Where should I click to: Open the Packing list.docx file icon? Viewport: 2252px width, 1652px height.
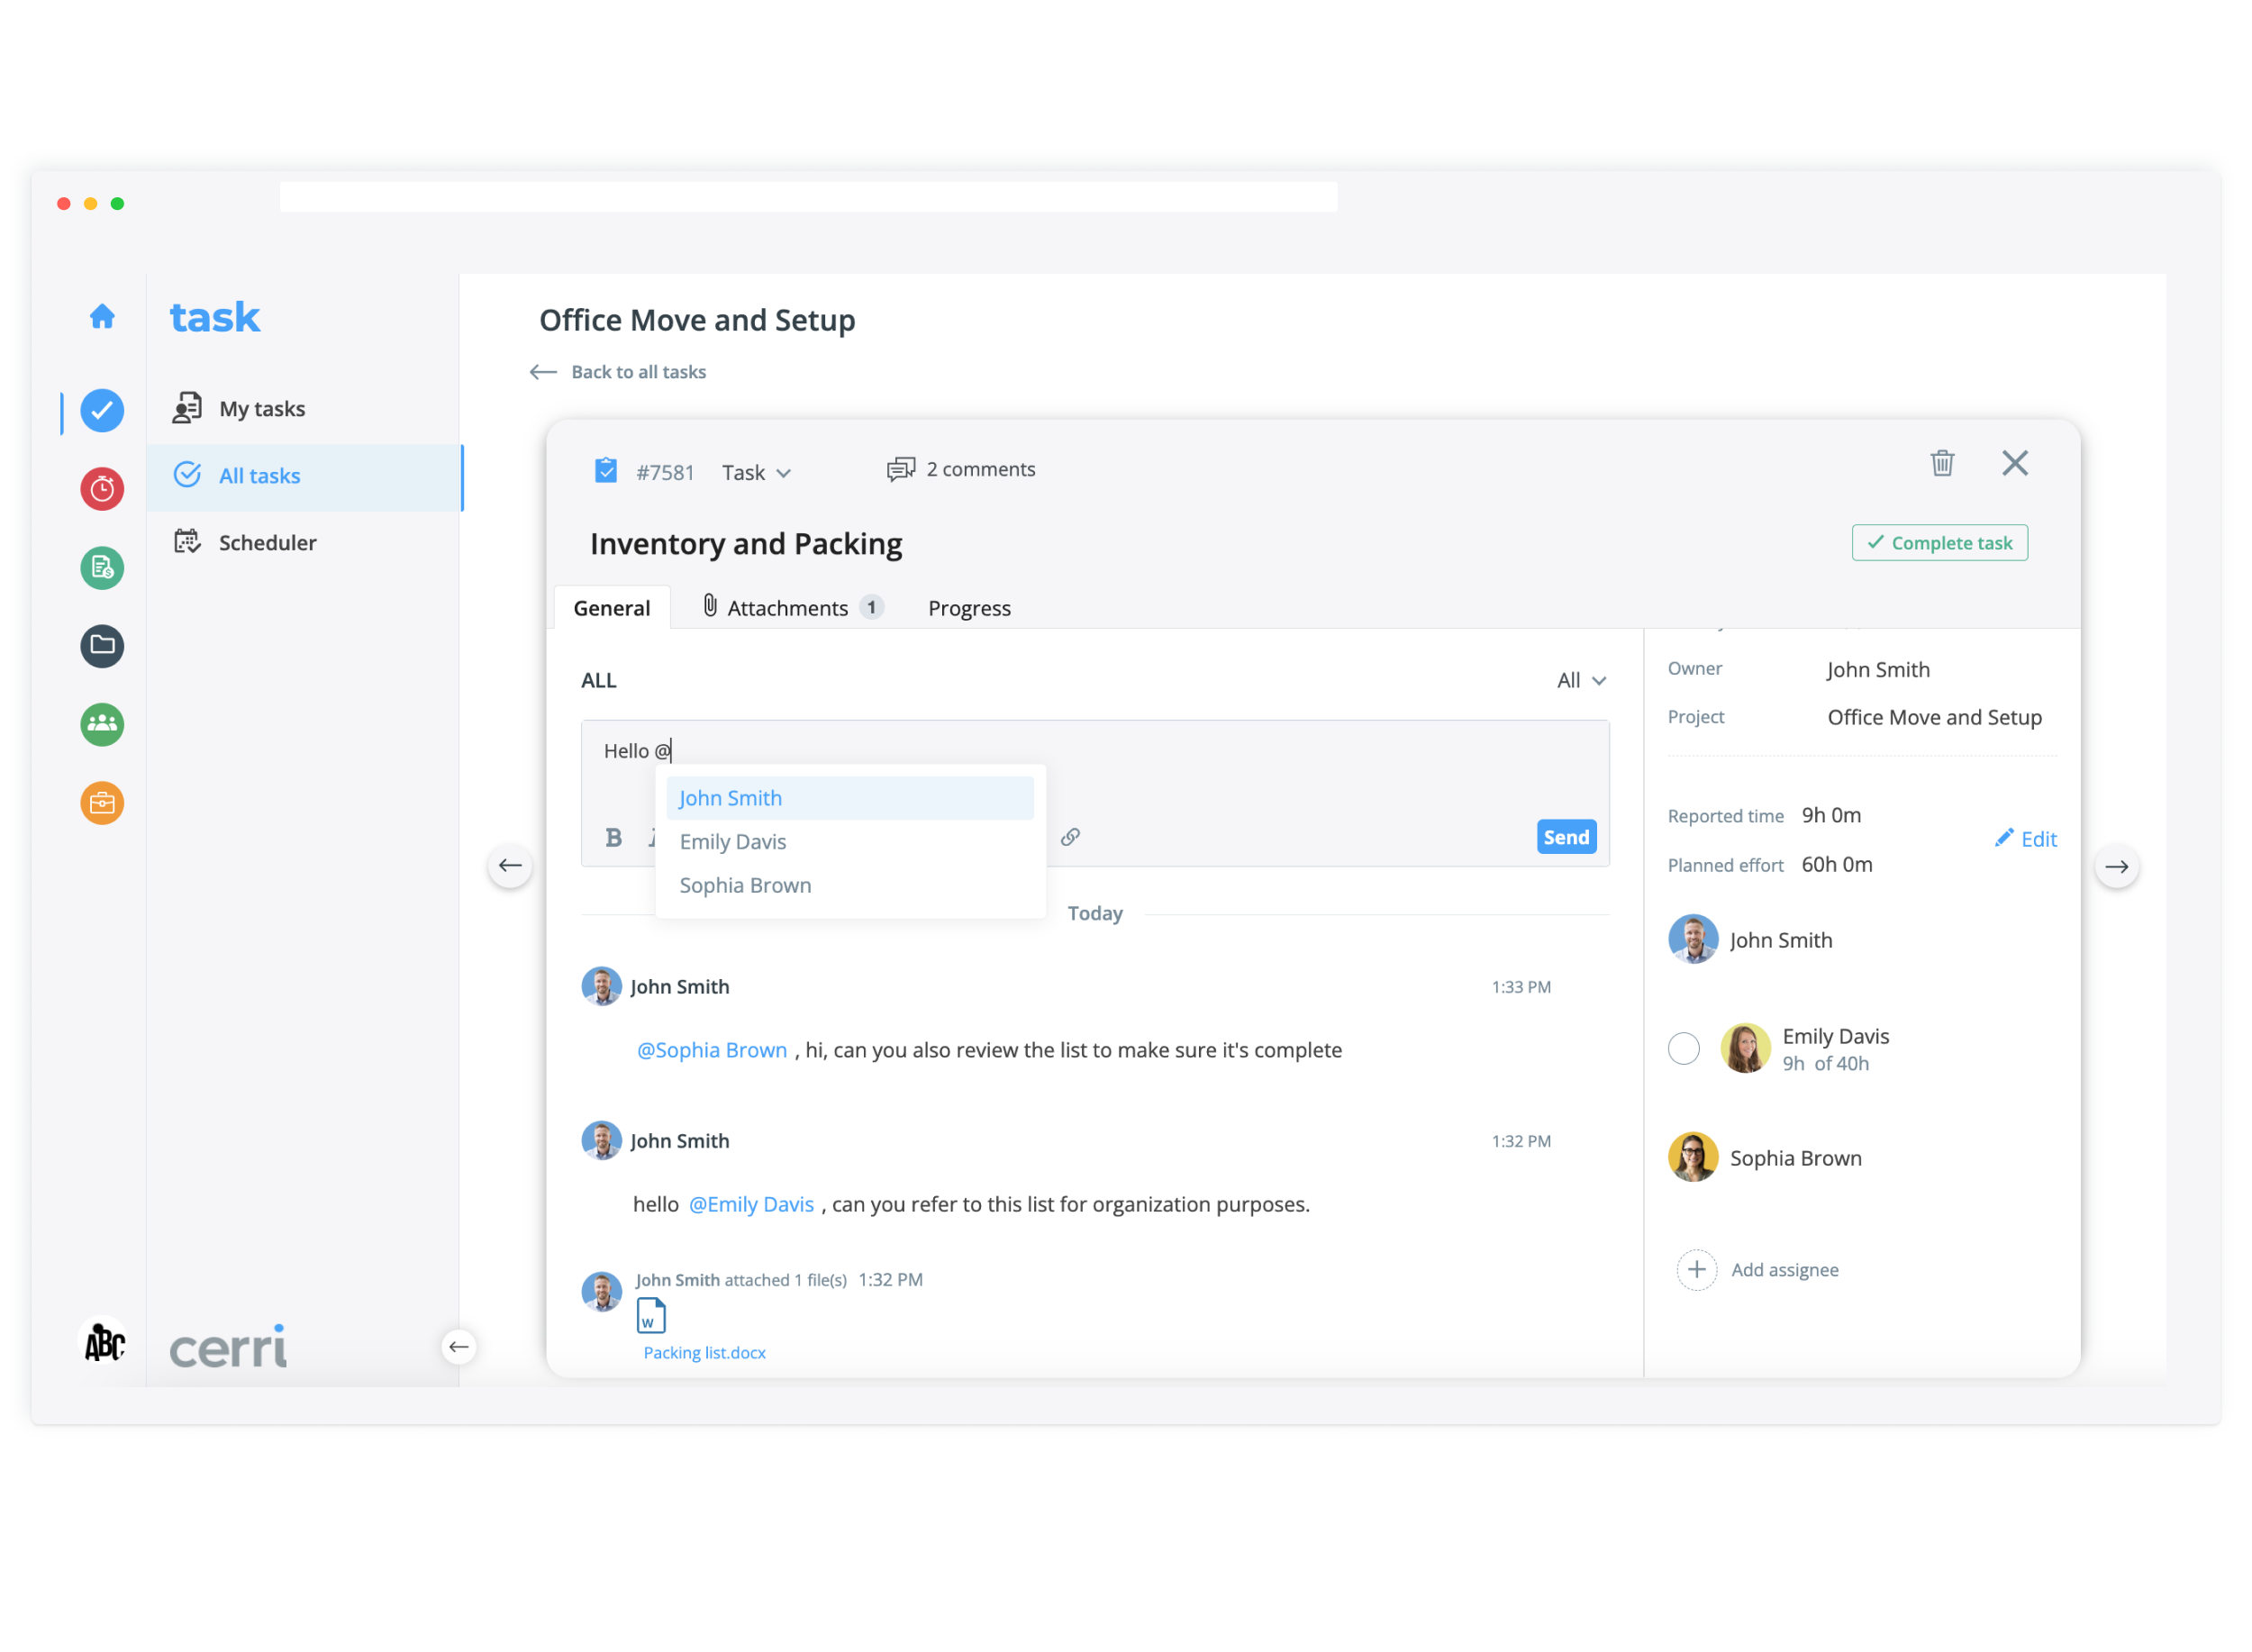point(651,1316)
